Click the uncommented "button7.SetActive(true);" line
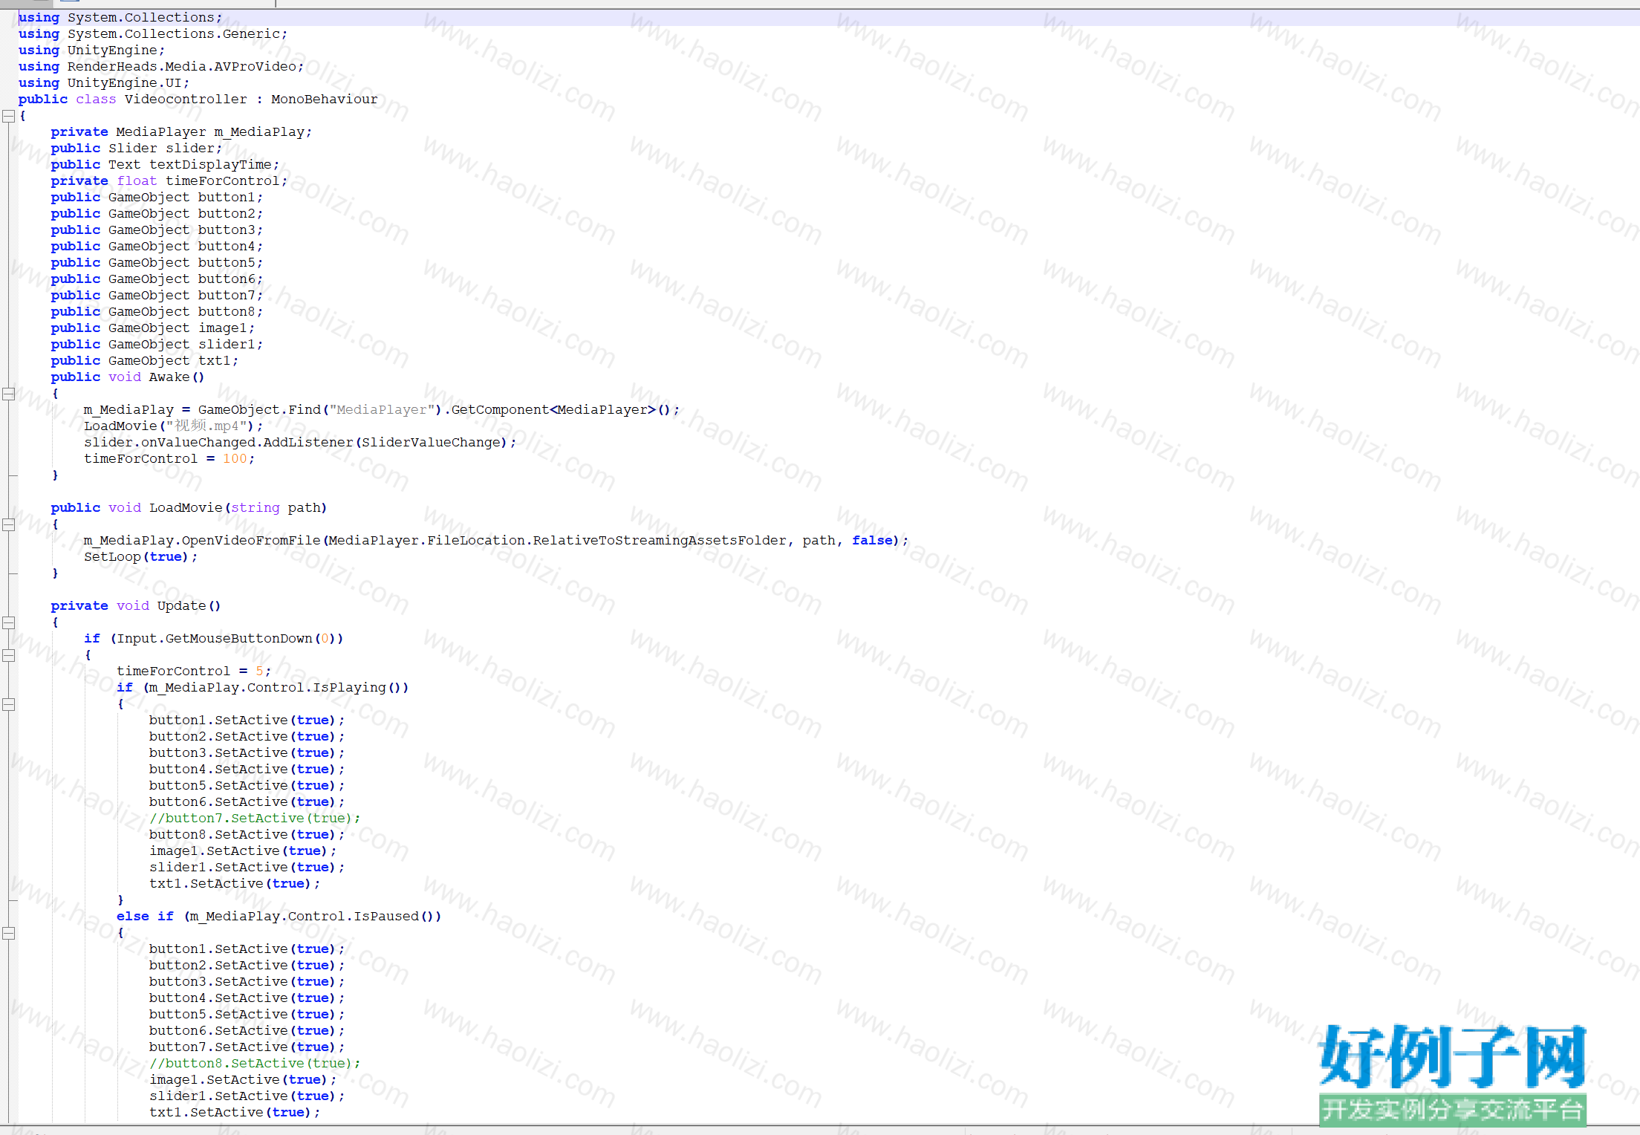Image resolution: width=1640 pixels, height=1135 pixels. click(x=247, y=1047)
